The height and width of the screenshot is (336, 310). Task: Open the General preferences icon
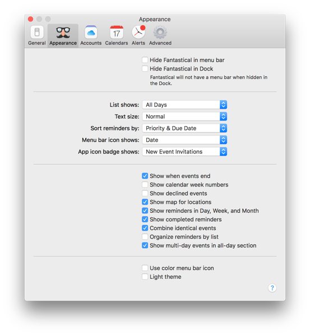pyautogui.click(x=37, y=32)
